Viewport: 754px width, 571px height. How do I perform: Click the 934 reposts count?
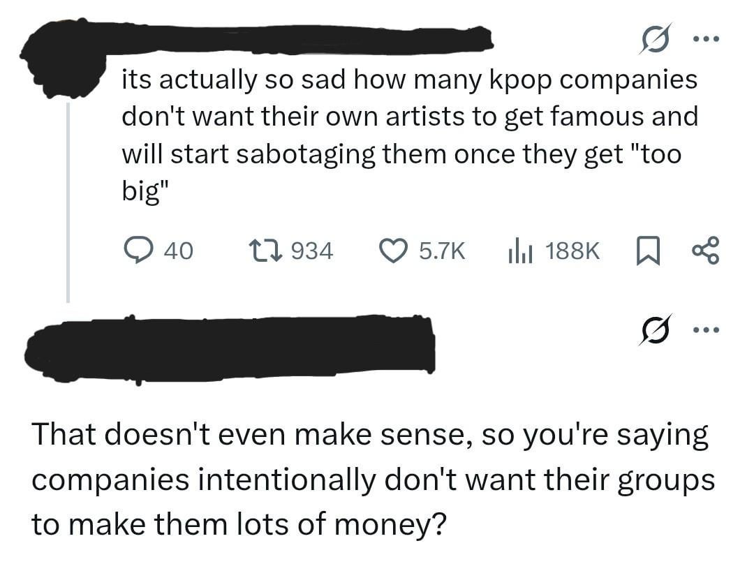311,250
